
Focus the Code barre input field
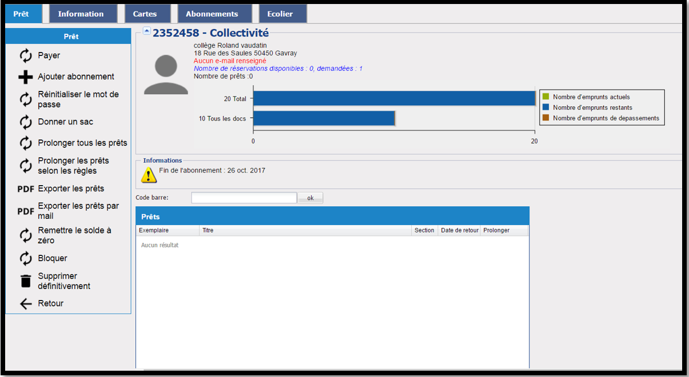point(244,198)
